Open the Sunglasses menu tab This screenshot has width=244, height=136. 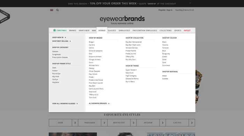click(124, 31)
